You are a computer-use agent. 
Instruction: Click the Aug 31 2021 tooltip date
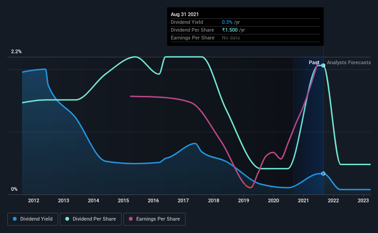[x=185, y=14]
